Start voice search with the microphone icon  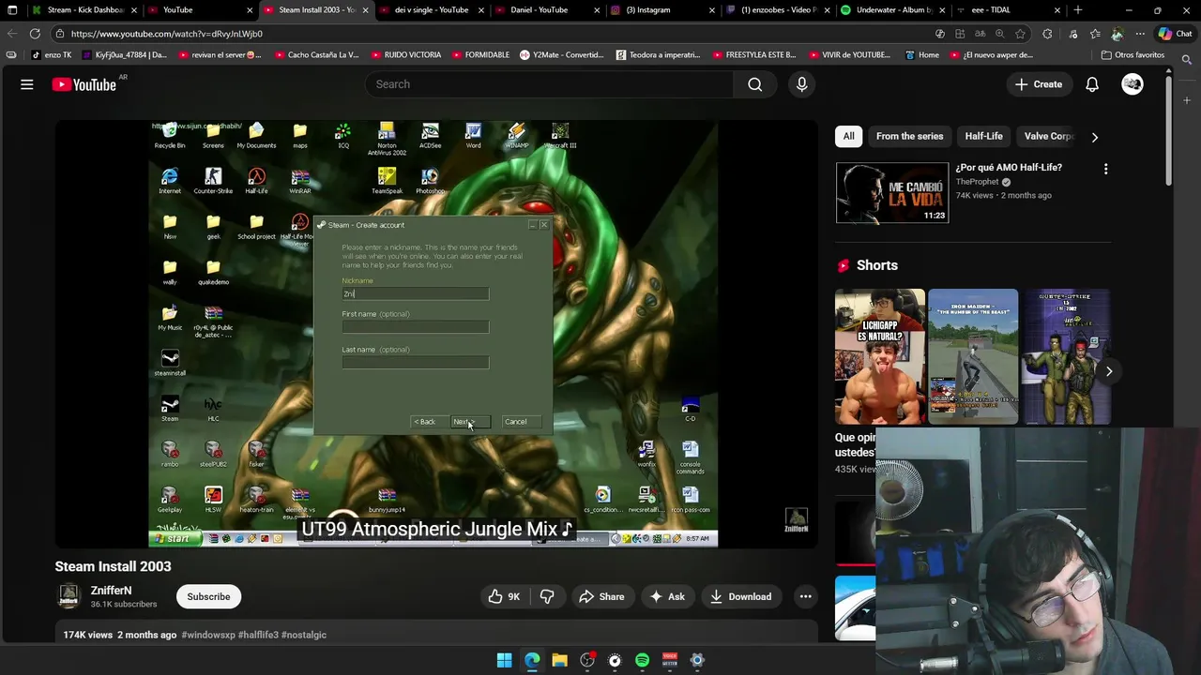(801, 84)
